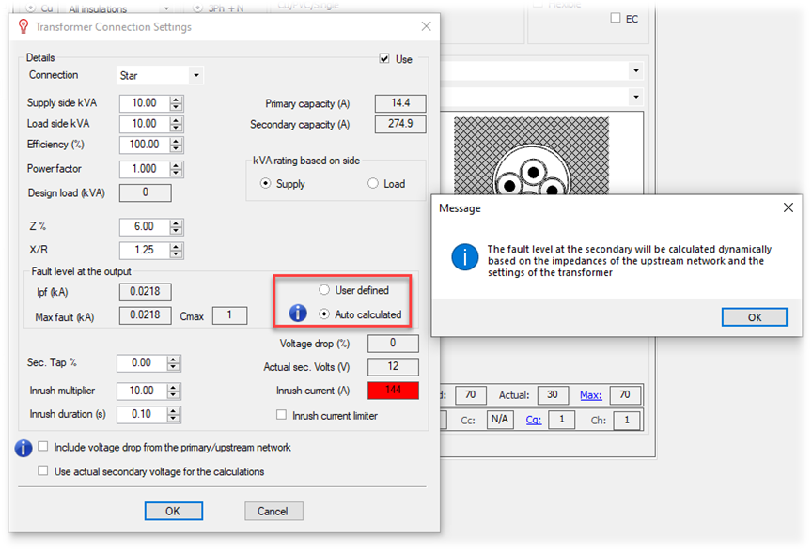812x552 pixels.
Task: Open the Connection Star dropdown
Action: tap(196, 75)
